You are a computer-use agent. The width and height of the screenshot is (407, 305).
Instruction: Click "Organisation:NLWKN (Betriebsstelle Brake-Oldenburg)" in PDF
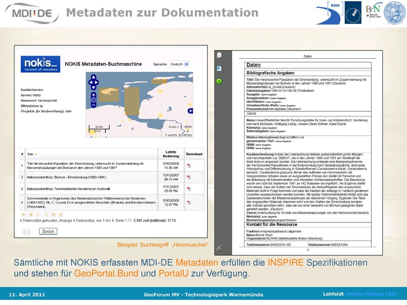click(285, 238)
